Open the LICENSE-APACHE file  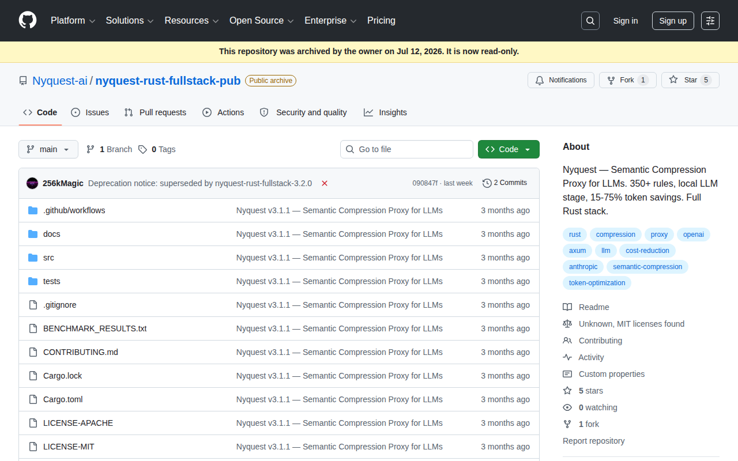(78, 423)
